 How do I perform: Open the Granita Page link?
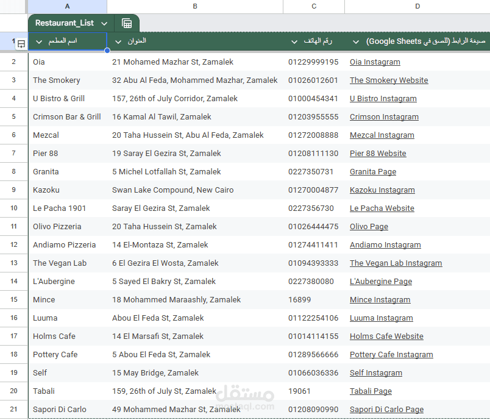pos(373,171)
